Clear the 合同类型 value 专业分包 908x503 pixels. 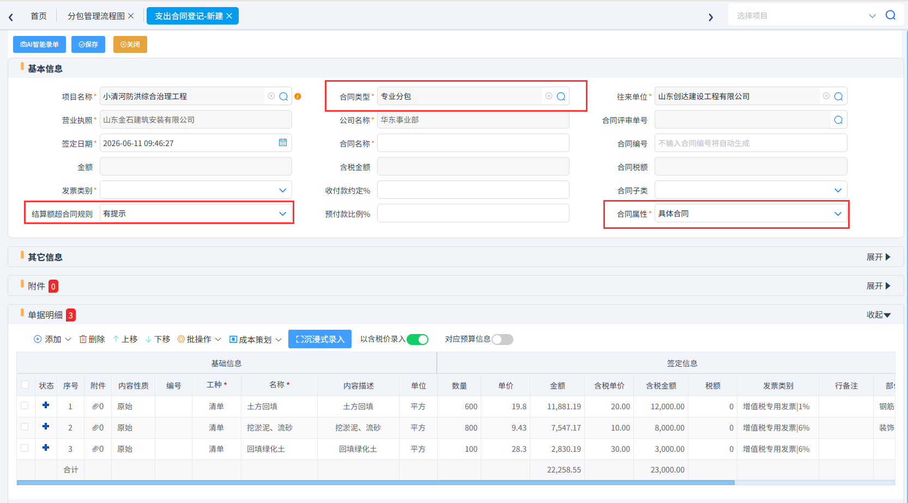tap(549, 96)
